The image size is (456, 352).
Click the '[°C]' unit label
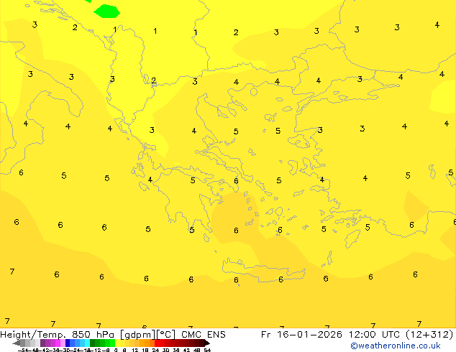[x=166, y=335]
